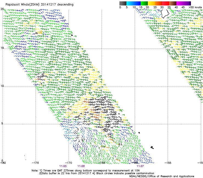The image size is (203, 178).
Task: Click the black contamination circle near 4N, -159
Action: (x=139, y=133)
